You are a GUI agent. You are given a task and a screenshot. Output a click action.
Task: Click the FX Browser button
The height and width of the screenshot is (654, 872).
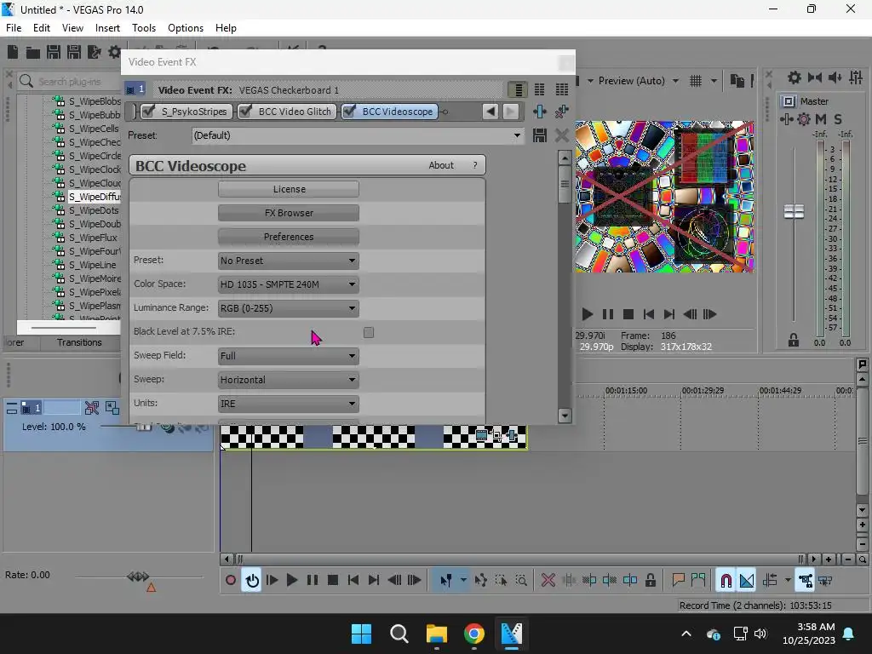tap(288, 213)
